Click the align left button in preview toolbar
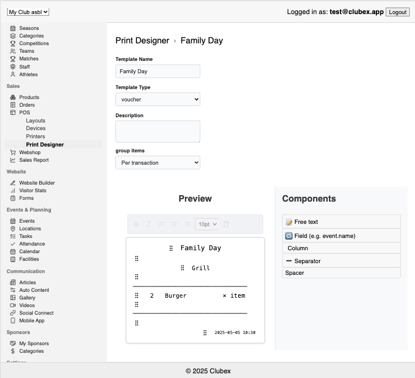Image resolution: width=415 pixels, height=378 pixels. click(162, 224)
